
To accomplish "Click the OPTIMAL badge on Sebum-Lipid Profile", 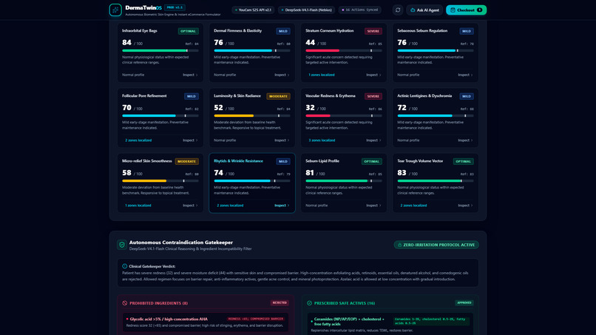I will (372, 161).
